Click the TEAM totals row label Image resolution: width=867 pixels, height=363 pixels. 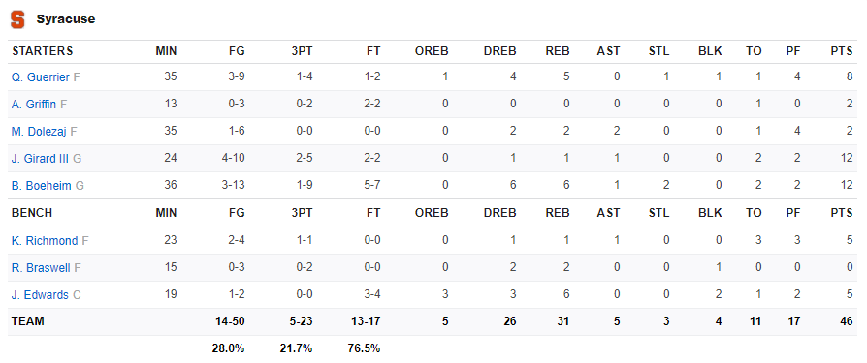pyautogui.click(x=28, y=321)
